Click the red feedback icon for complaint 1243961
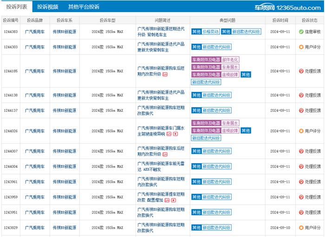This screenshot has height=237, width=325. point(301,182)
